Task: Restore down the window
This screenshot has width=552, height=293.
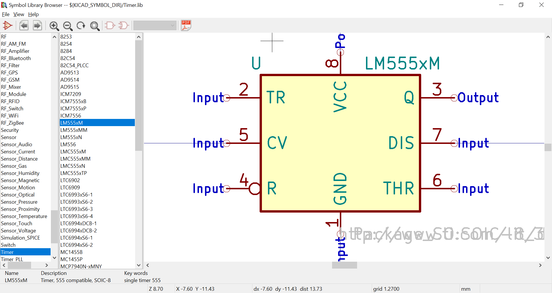Action: coord(521,5)
